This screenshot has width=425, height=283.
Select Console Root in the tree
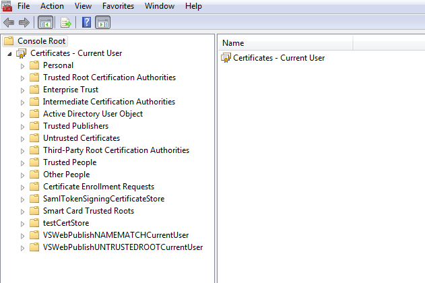(x=41, y=41)
